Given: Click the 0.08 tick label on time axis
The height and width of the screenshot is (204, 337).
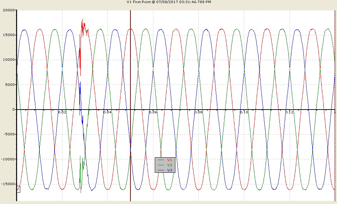Looking at the screenshot, I should coord(198,112).
